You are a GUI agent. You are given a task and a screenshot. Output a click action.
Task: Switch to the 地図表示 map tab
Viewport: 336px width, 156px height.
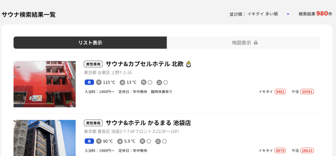pos(244,43)
